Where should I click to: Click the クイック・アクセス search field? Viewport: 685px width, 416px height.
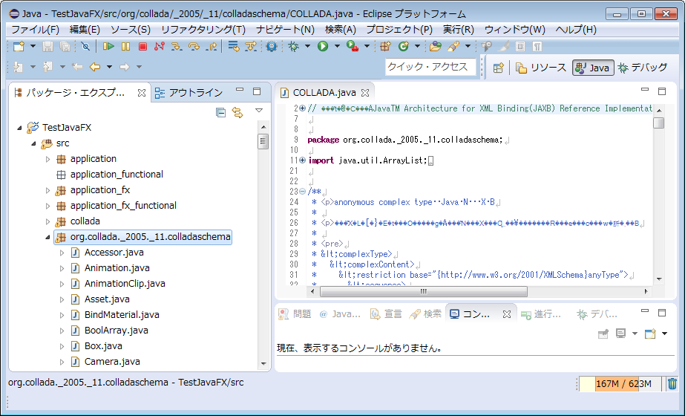tap(430, 67)
